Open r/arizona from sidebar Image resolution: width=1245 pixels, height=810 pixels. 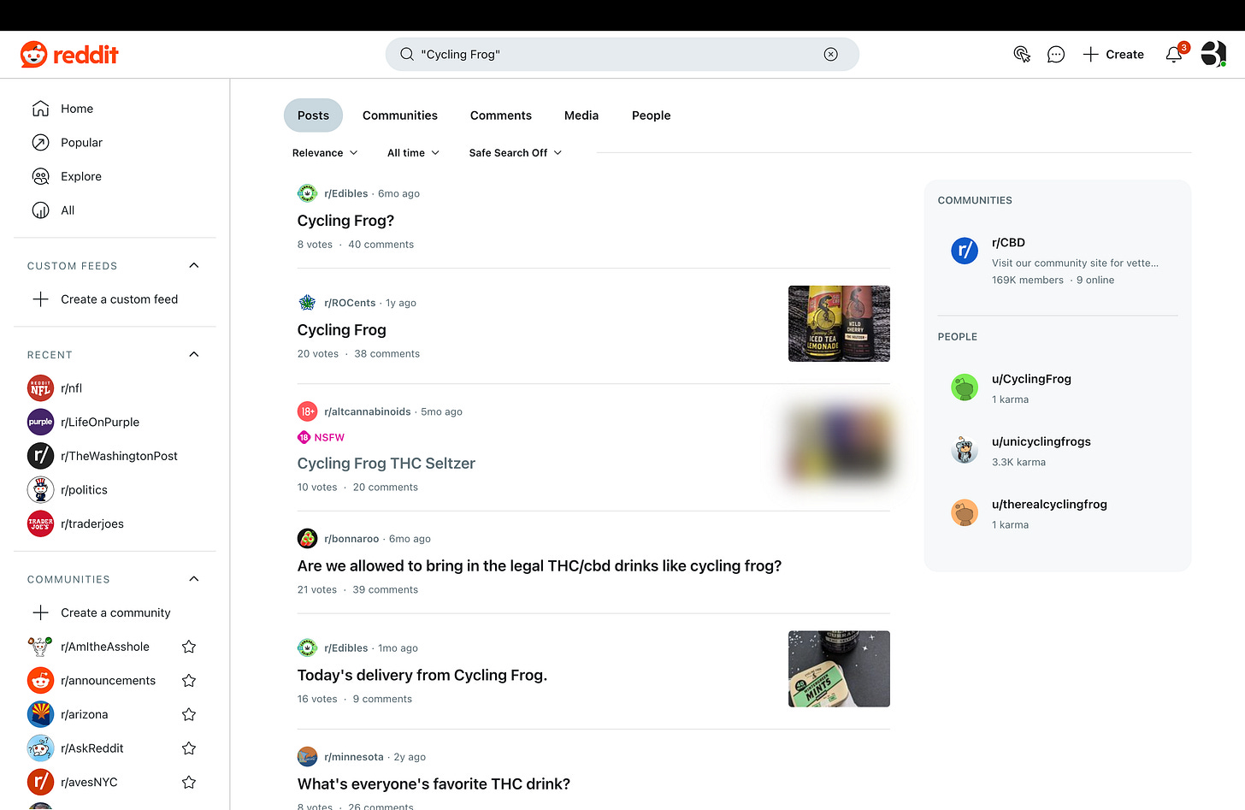(x=85, y=714)
